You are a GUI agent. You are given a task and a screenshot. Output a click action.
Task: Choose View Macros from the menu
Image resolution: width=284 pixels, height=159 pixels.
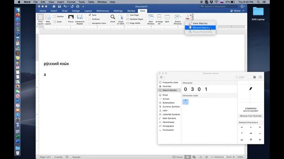coord(200,23)
